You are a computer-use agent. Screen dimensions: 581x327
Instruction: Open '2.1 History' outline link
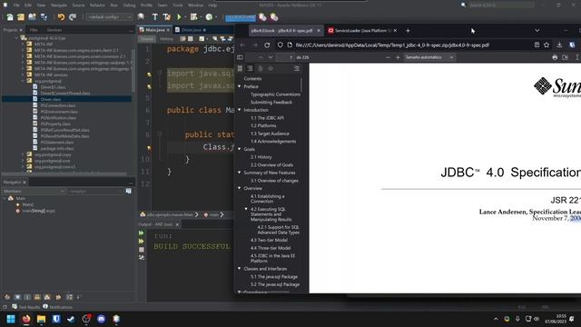tap(261, 157)
